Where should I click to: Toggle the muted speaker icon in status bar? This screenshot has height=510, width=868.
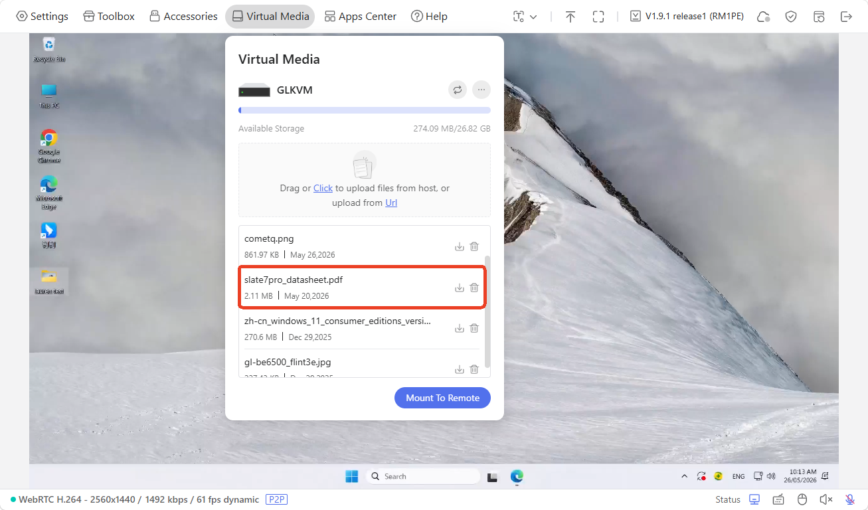coord(826,499)
